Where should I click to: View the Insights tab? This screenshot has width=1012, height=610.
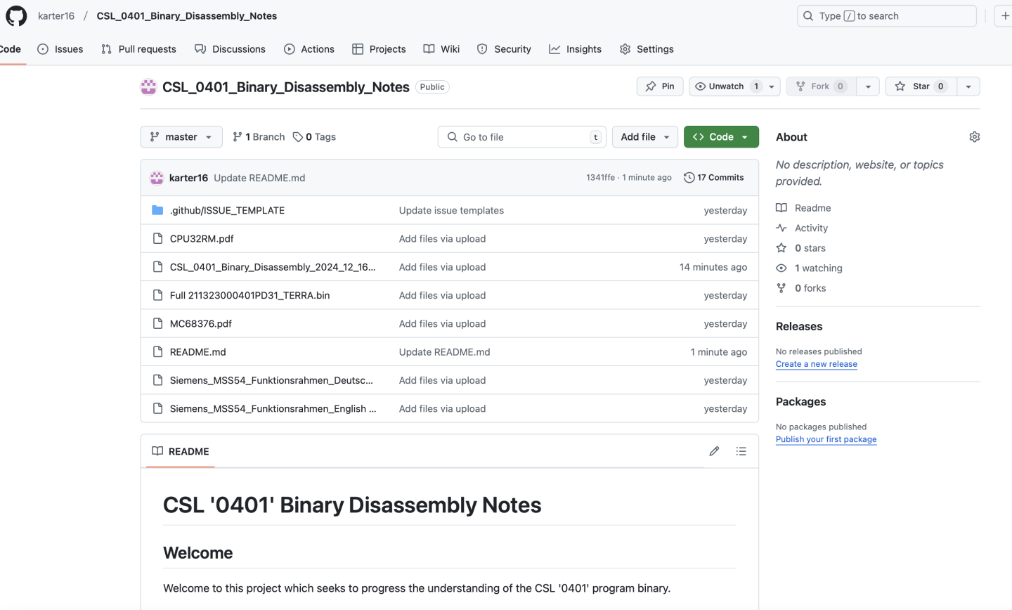[x=576, y=49]
